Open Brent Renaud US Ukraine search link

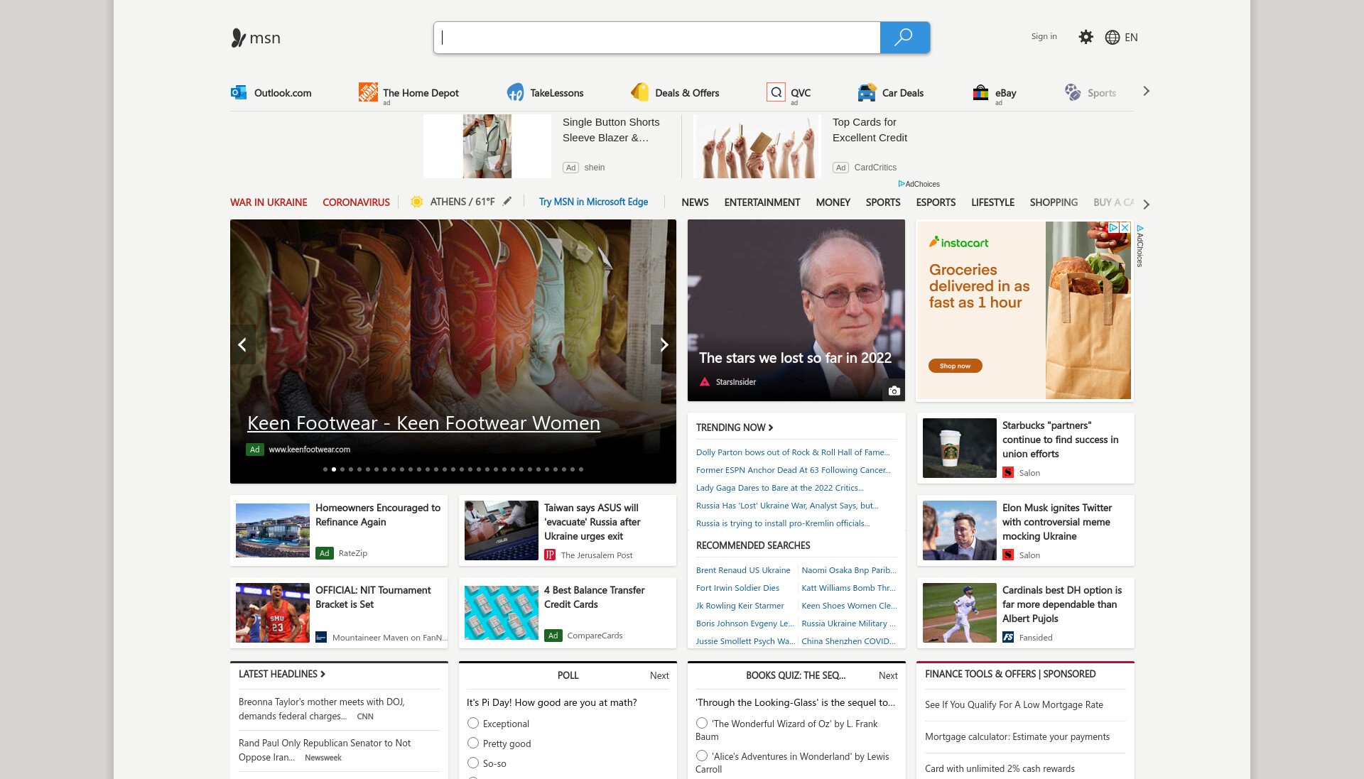point(743,570)
